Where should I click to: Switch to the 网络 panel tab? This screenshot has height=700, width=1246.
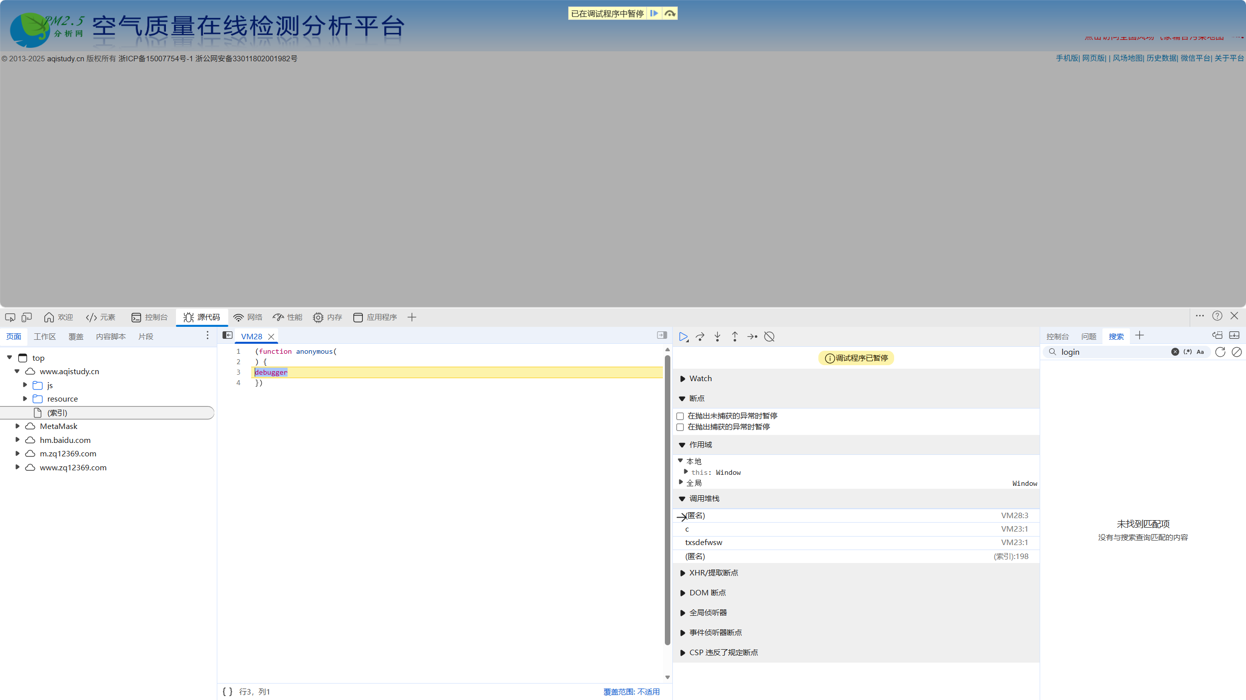[x=248, y=317]
